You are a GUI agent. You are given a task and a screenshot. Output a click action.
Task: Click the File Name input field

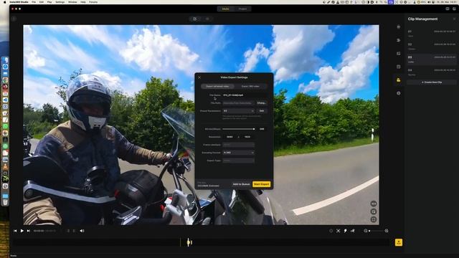[245, 95]
